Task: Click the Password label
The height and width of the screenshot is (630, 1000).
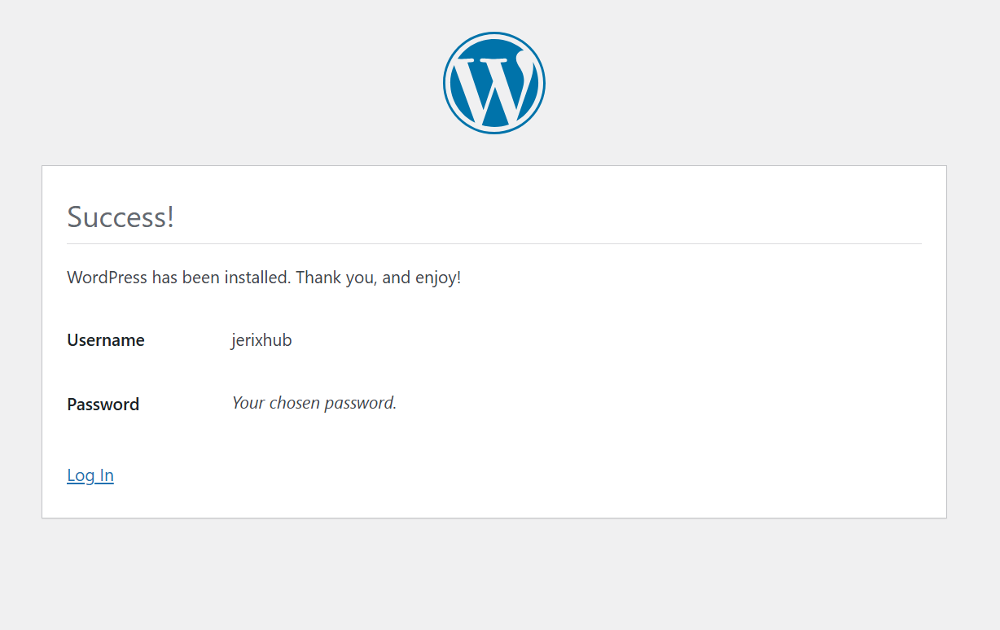Action: click(x=103, y=404)
